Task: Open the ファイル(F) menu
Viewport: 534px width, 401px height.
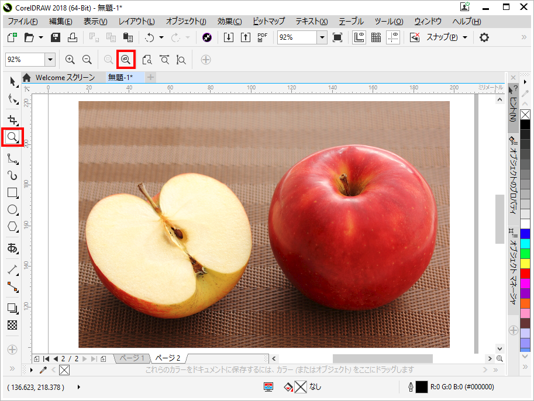Action: (23, 22)
